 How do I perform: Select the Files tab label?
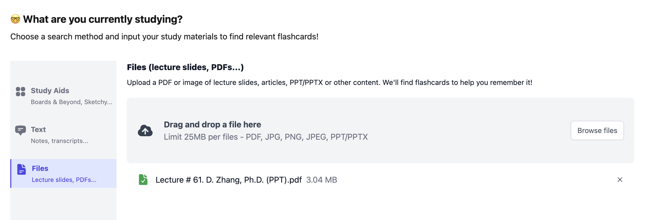[x=40, y=168]
